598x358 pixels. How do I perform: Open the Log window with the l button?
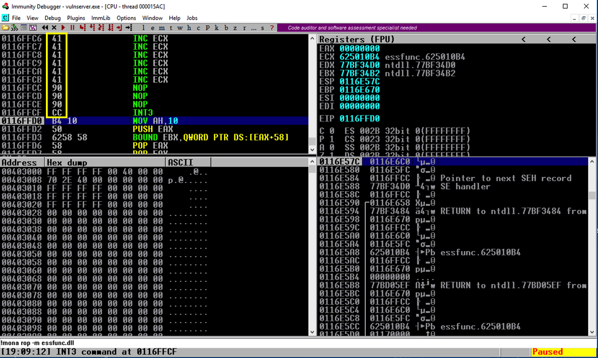[x=144, y=28]
